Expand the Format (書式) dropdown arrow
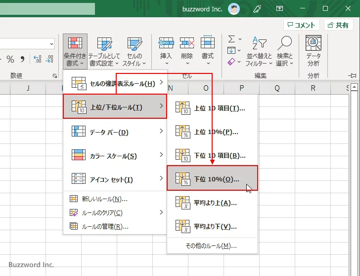 pyautogui.click(x=208, y=64)
